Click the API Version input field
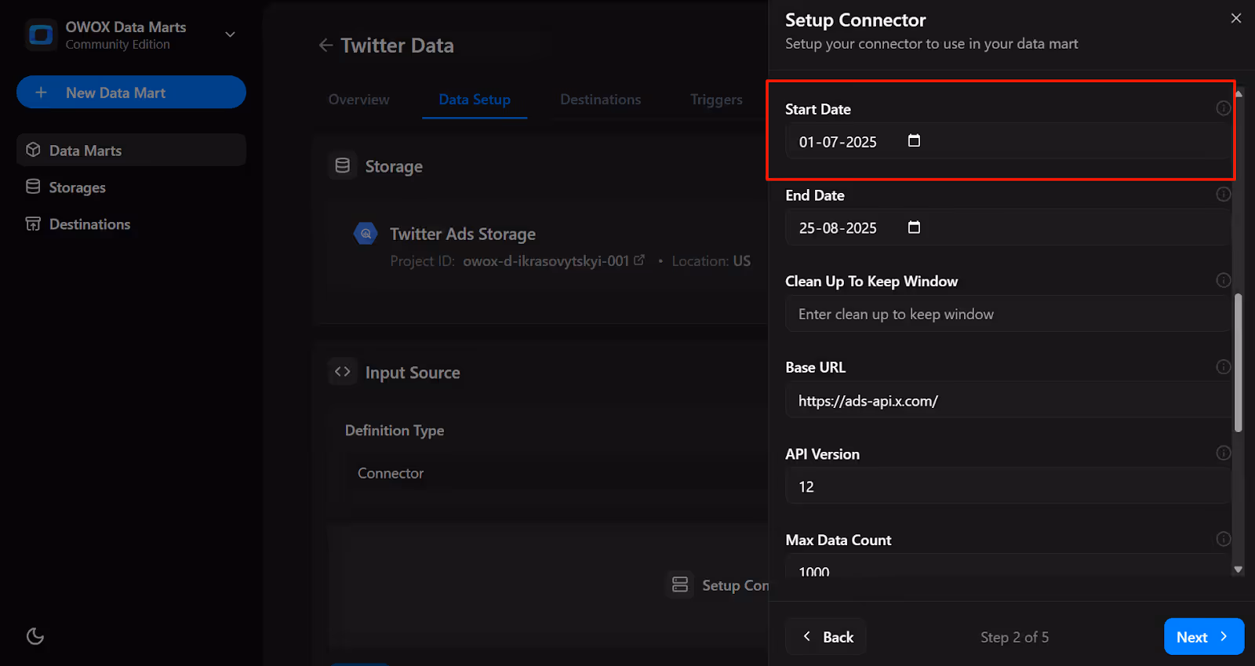 [1008, 486]
